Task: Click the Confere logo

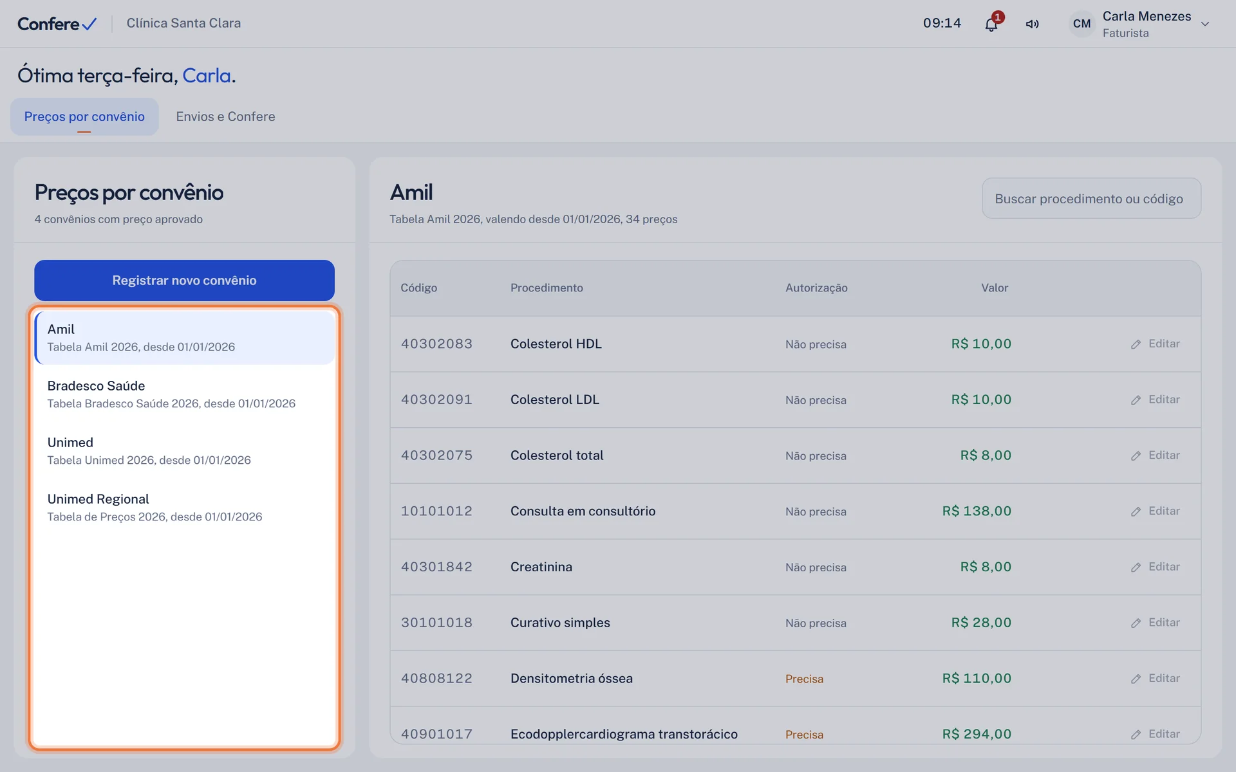Action: (x=57, y=24)
